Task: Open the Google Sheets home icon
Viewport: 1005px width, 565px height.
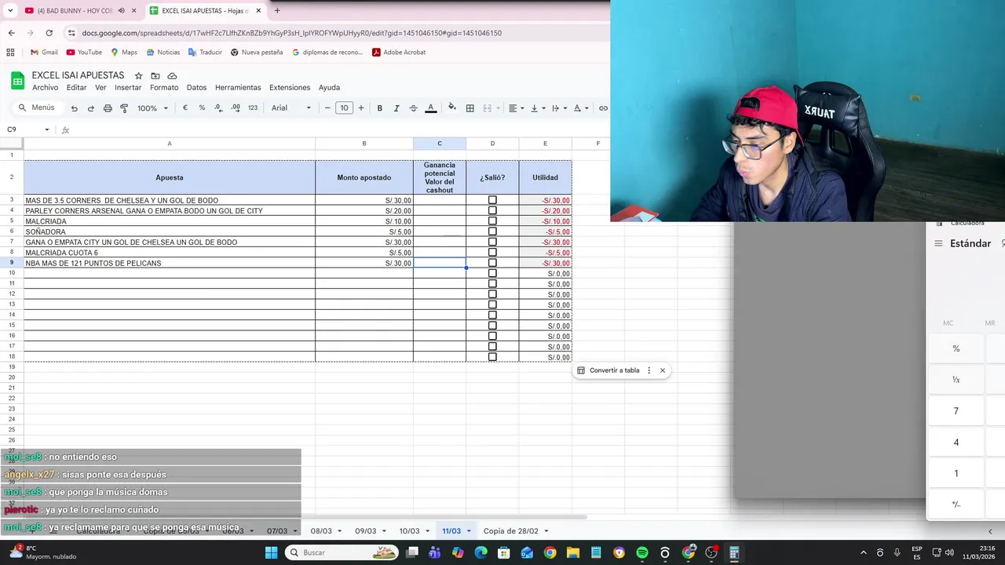Action: (x=17, y=81)
